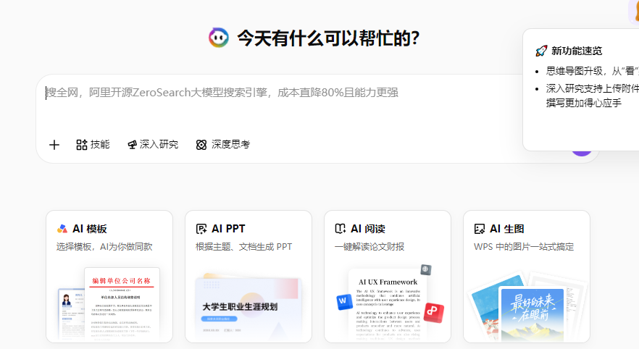Viewport: 639px width, 349px height.
Task: Click the colorful assistant logo beside the heading
Action: (x=218, y=38)
